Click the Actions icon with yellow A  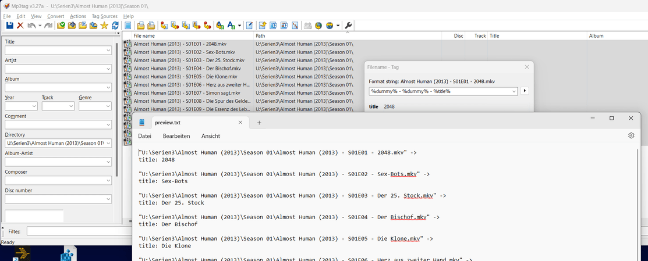coord(220,26)
